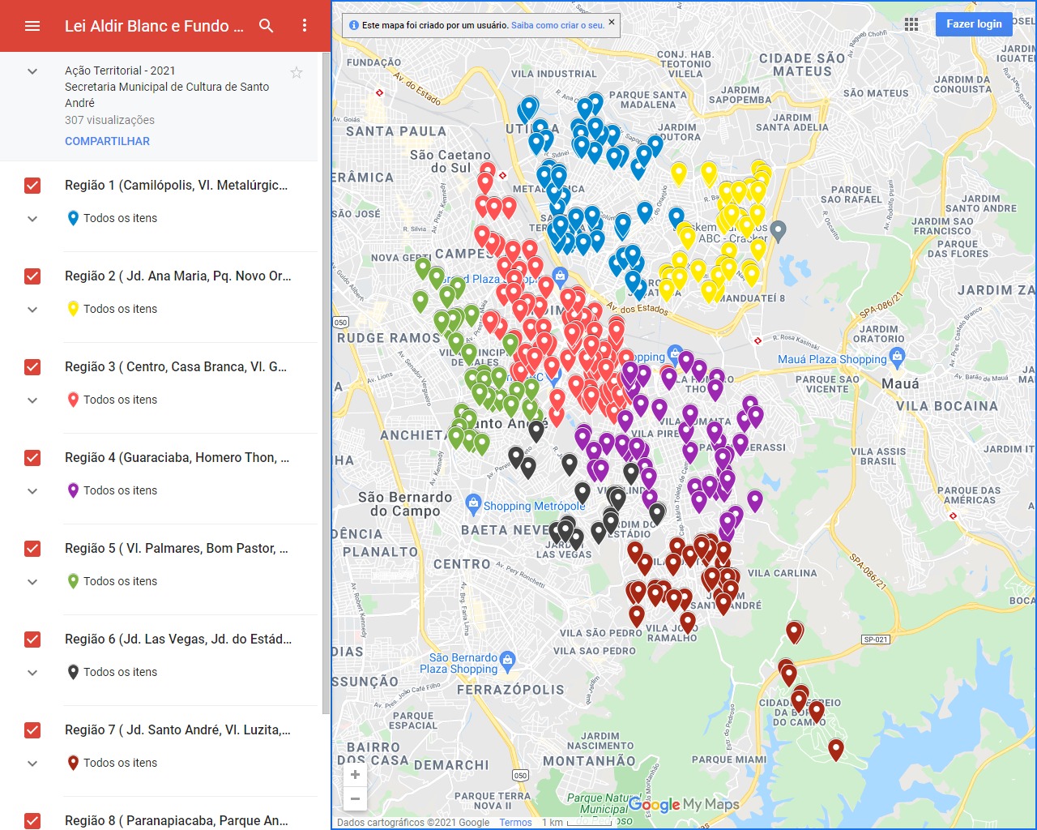The width and height of the screenshot is (1037, 830).
Task: Click the red pin icon under Região 3
Action: (73, 400)
